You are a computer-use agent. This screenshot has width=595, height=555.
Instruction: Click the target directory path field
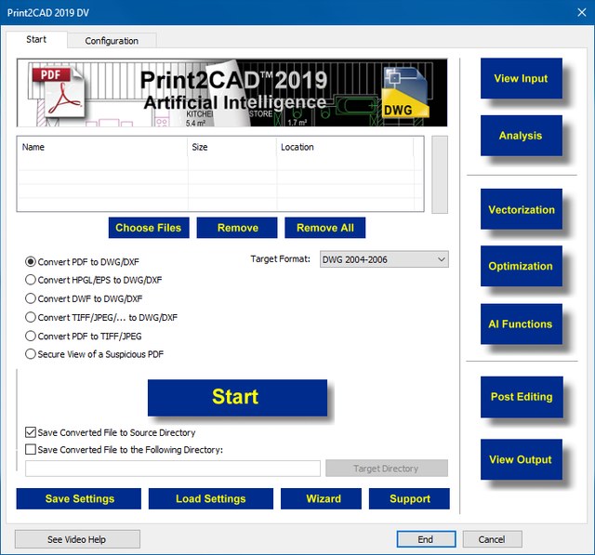coord(172,469)
